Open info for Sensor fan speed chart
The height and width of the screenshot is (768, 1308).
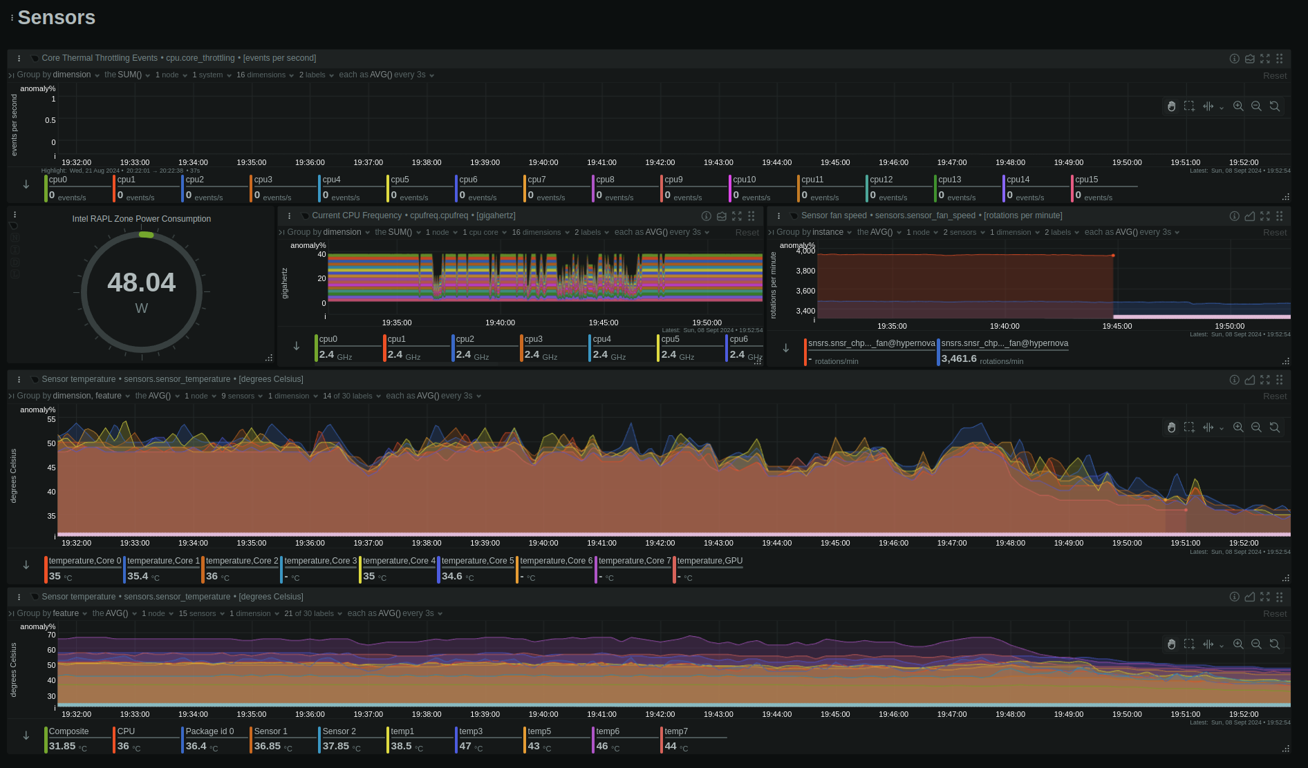pyautogui.click(x=1234, y=216)
